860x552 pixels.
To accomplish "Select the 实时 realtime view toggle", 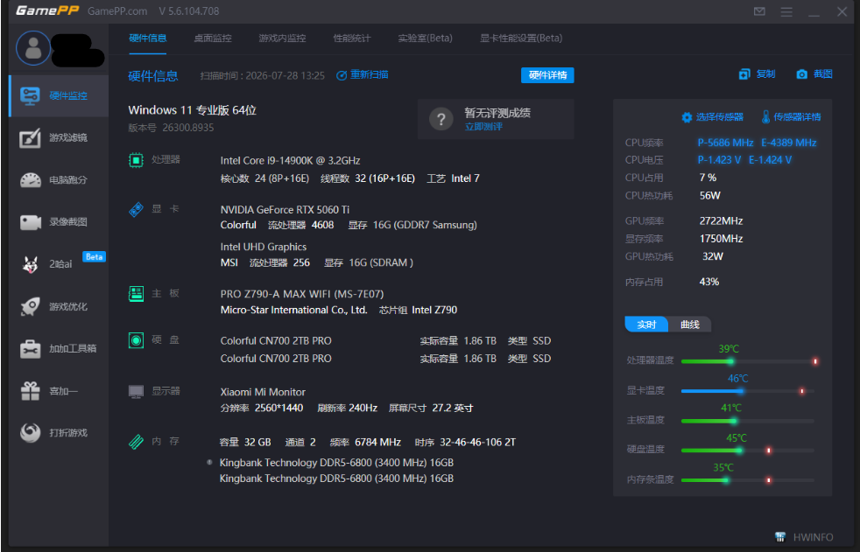I will [x=646, y=325].
